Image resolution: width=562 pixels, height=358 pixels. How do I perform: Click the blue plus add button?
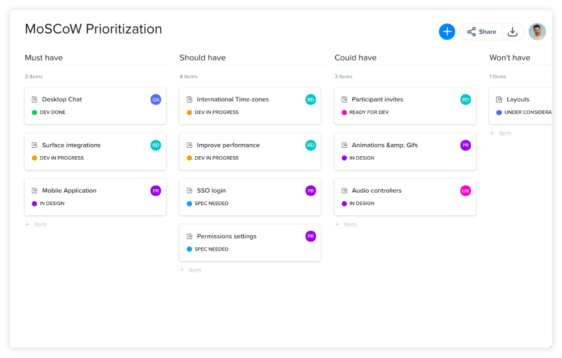click(447, 32)
